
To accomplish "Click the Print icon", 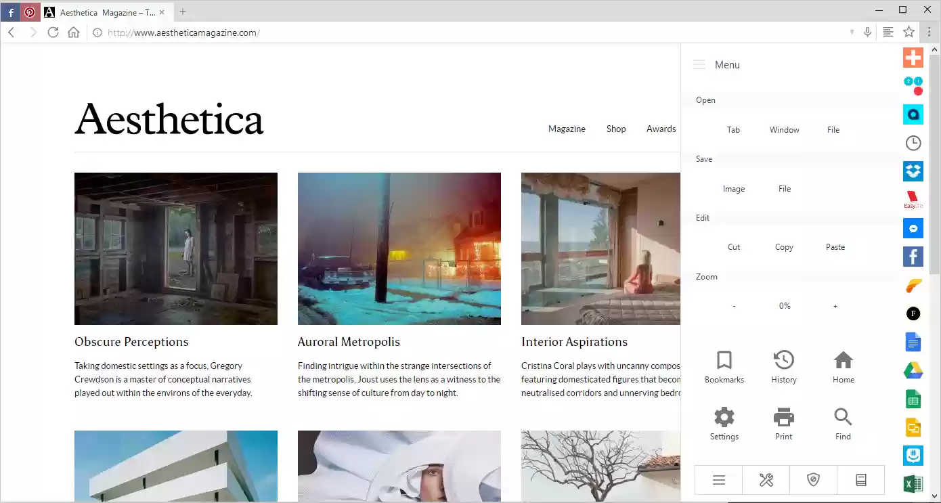I will click(x=783, y=424).
